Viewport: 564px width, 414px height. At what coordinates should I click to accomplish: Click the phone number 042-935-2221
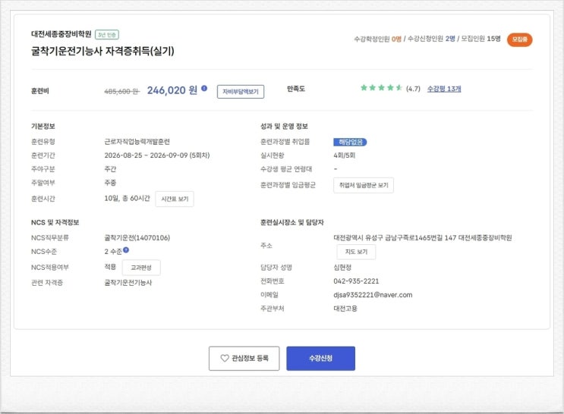tap(356, 281)
